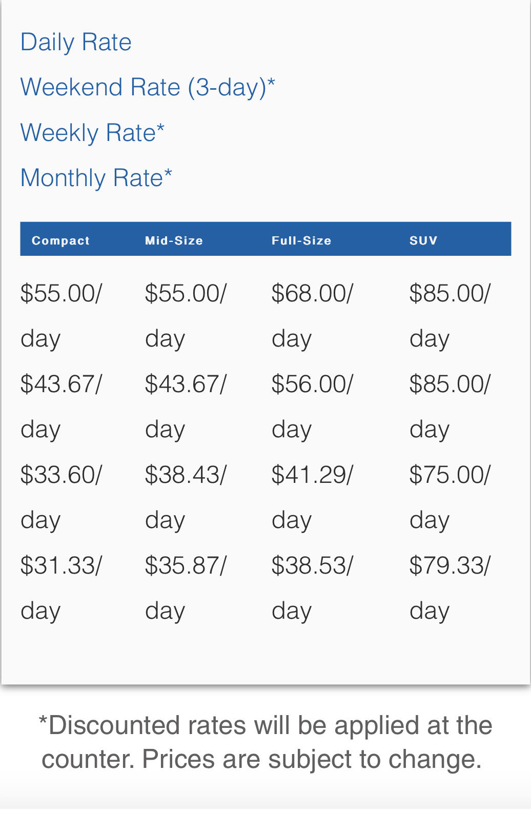Select the Weekly Rate link
This screenshot has width=531, height=813.
tap(92, 133)
